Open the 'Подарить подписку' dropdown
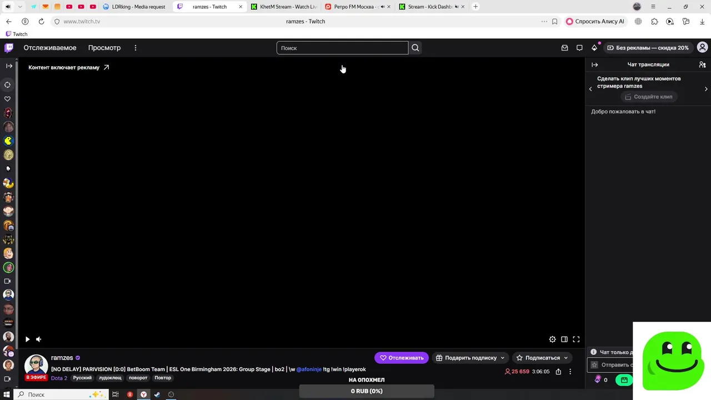 [470, 358]
